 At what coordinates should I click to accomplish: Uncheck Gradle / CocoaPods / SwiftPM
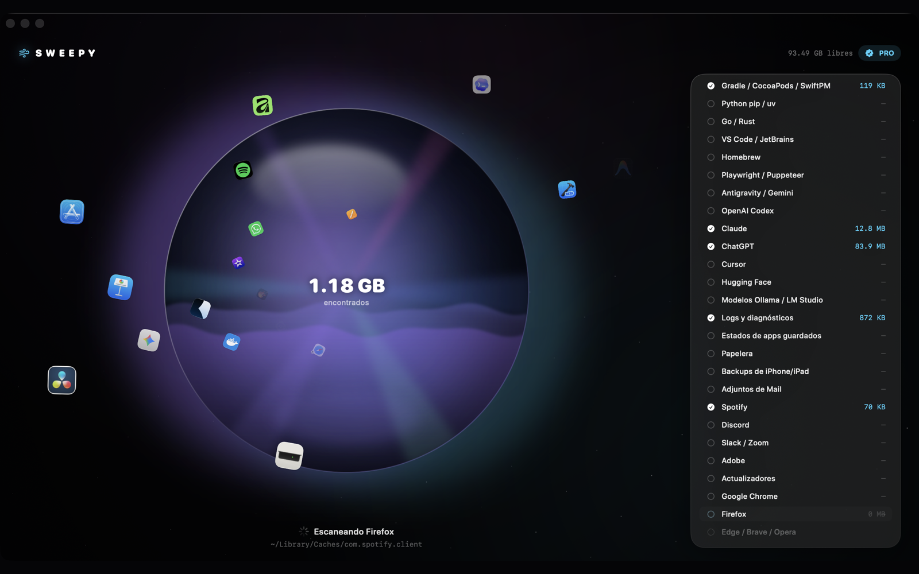pyautogui.click(x=711, y=86)
